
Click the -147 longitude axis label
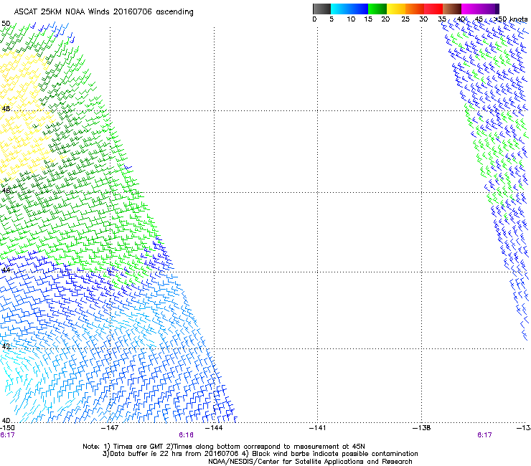(110, 428)
